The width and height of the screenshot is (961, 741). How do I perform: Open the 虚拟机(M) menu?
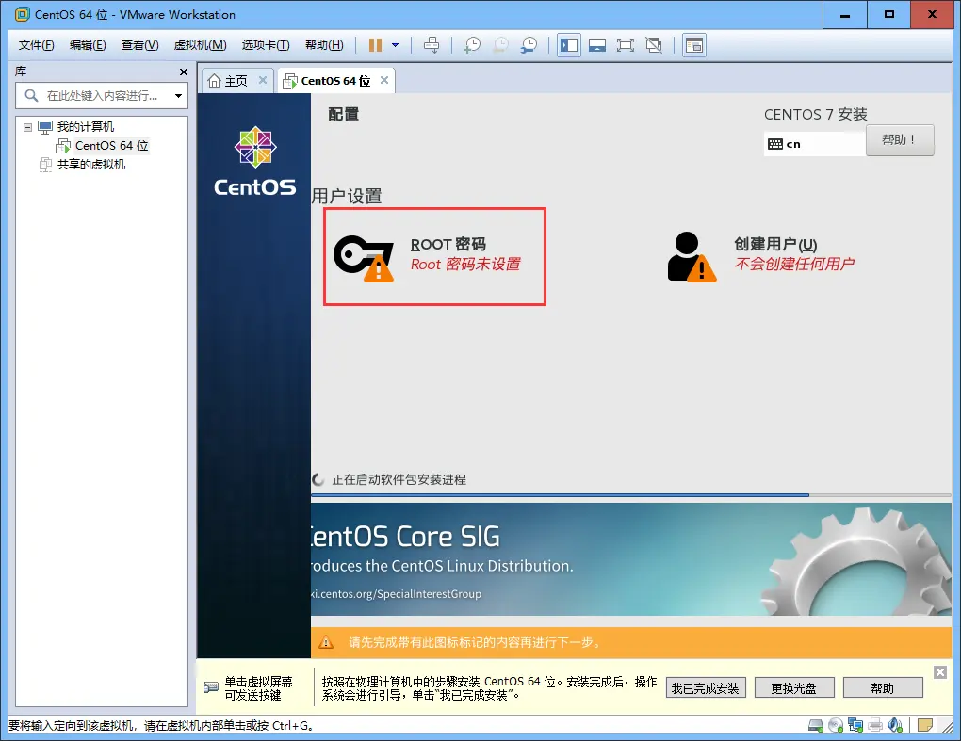(x=200, y=45)
